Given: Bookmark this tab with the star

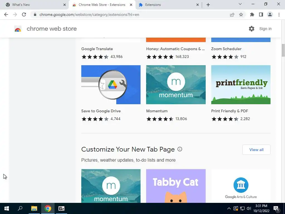Looking at the screenshot, I should [x=241, y=14].
